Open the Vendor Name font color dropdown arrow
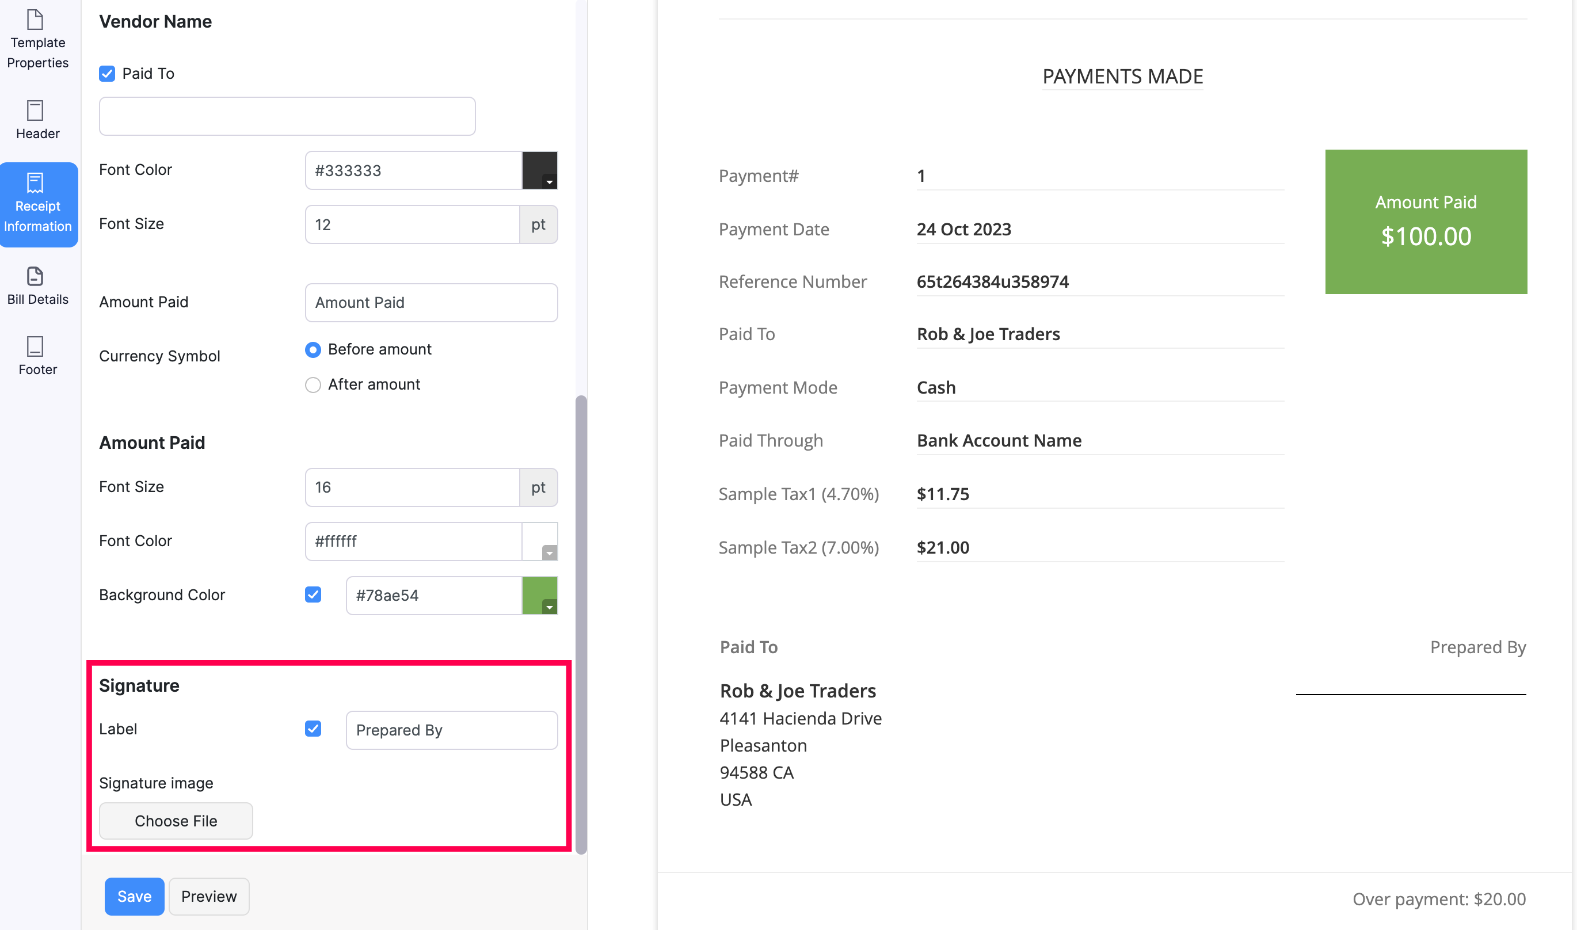 (549, 181)
